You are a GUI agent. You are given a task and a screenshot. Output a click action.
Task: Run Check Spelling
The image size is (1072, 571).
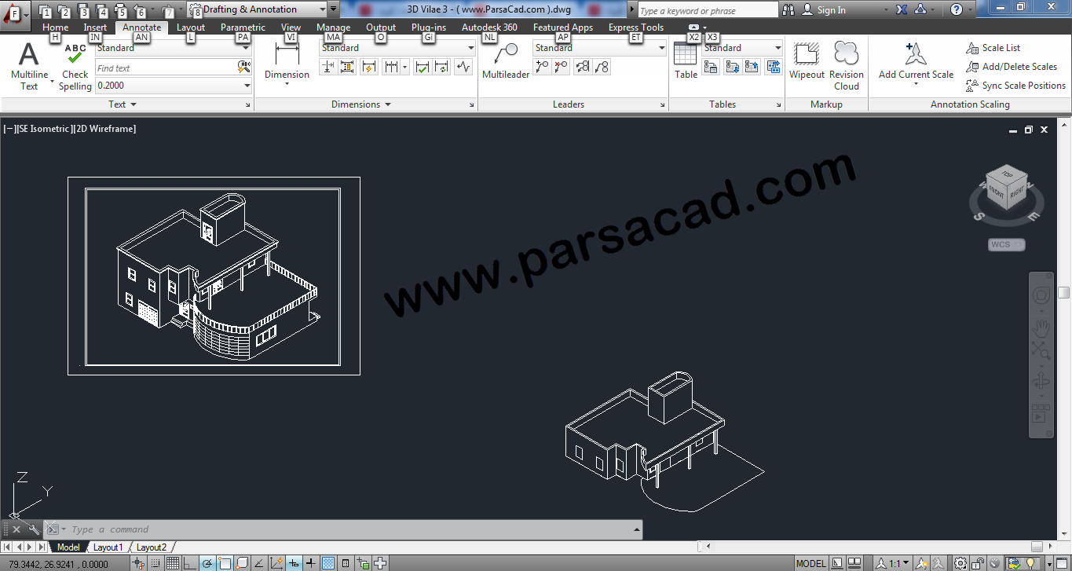75,67
